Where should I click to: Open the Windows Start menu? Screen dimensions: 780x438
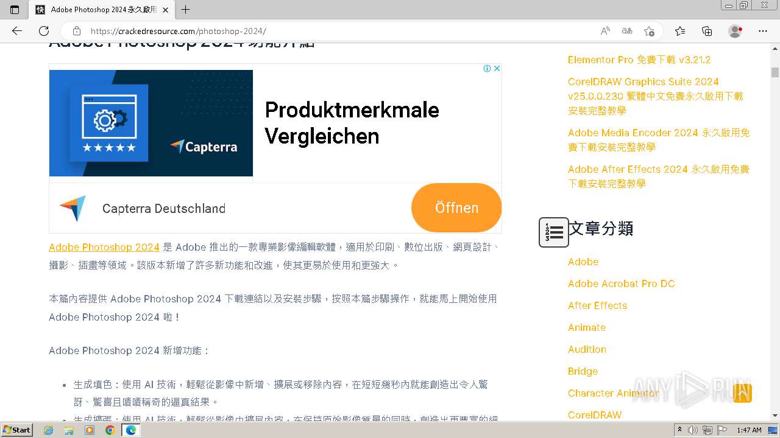coord(17,430)
